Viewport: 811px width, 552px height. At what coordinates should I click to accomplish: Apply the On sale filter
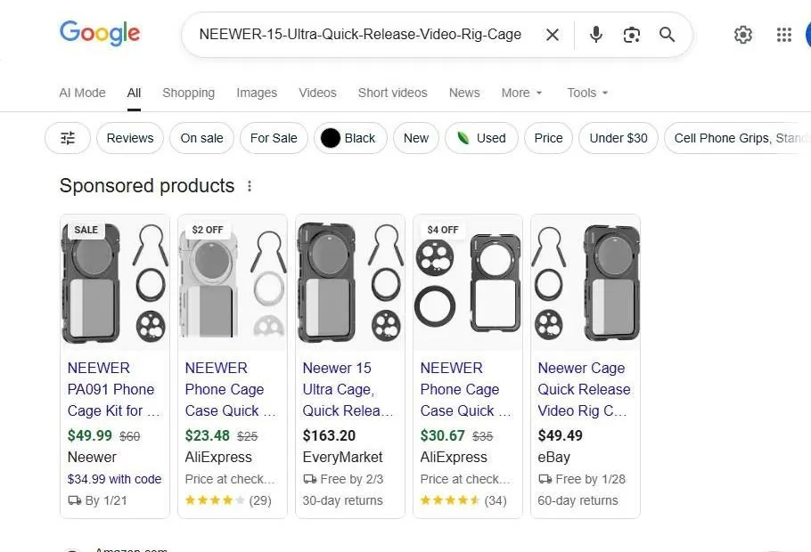(x=201, y=138)
